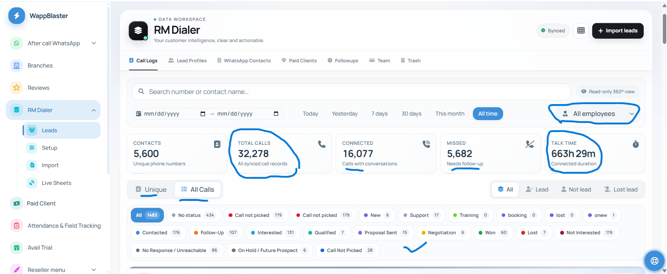The image size is (667, 274).
Task: Select the Yesterday date range
Action: [345, 114]
